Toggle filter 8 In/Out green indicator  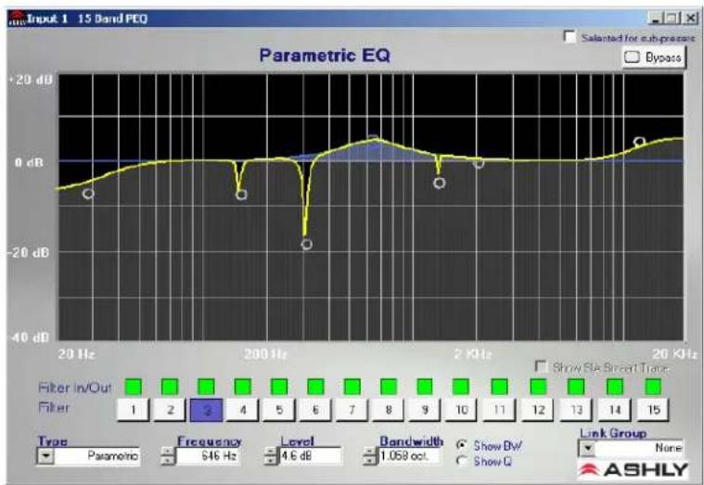(389, 386)
